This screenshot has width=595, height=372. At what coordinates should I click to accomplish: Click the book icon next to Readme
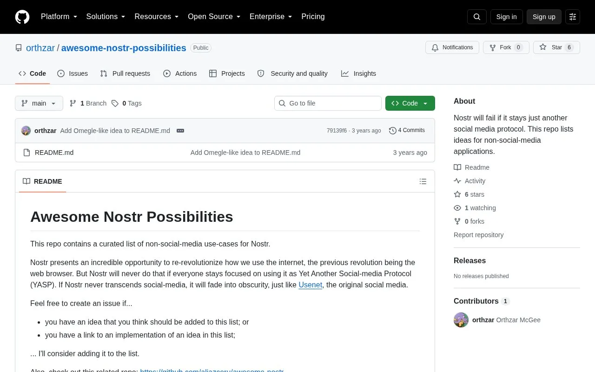tap(457, 167)
